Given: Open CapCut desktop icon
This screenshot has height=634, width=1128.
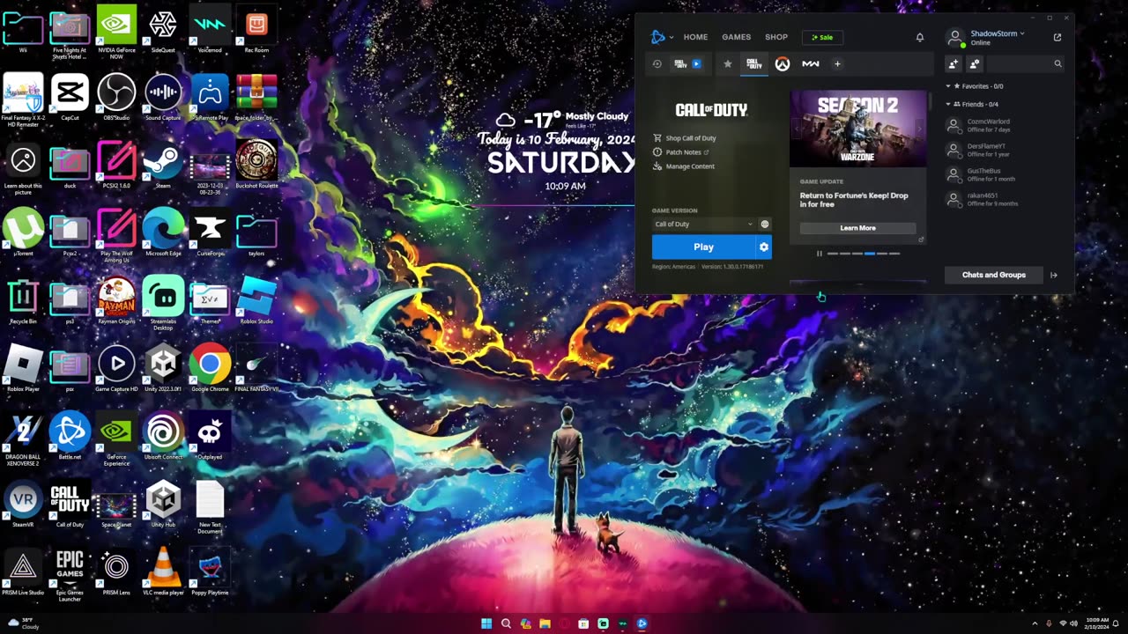Looking at the screenshot, I should pos(70,97).
